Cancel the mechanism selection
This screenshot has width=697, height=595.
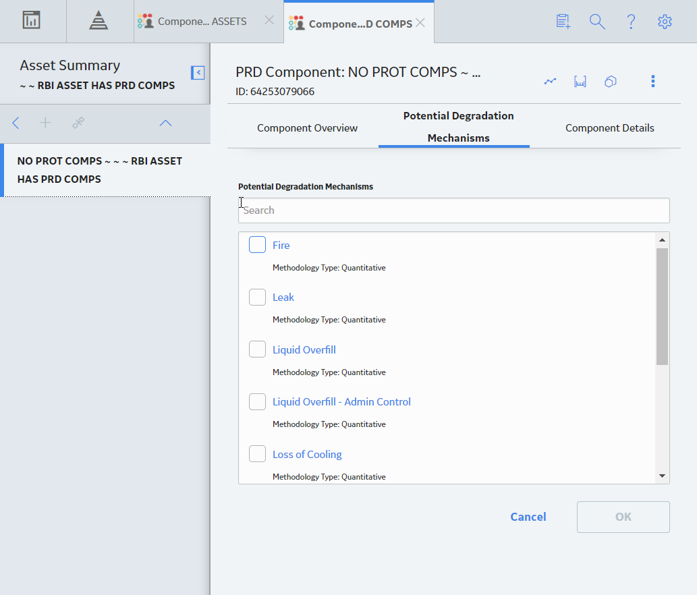[x=528, y=517]
